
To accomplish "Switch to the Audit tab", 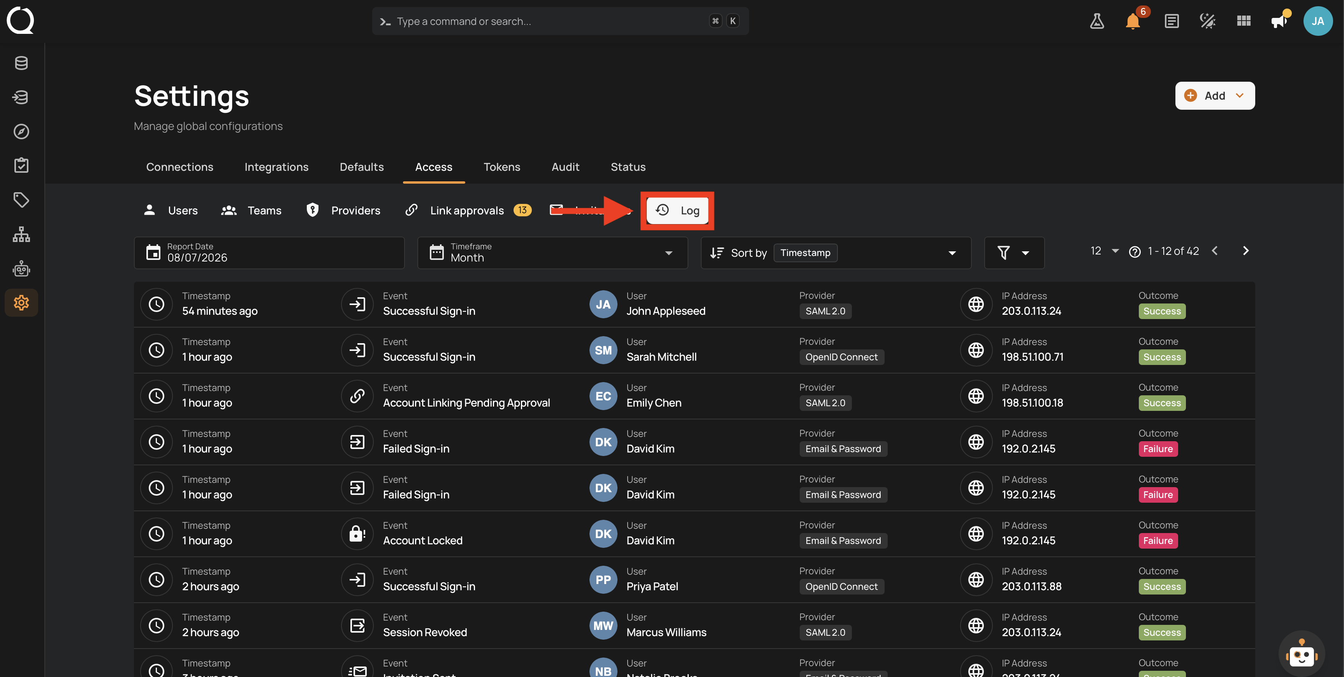I will pyautogui.click(x=566, y=167).
